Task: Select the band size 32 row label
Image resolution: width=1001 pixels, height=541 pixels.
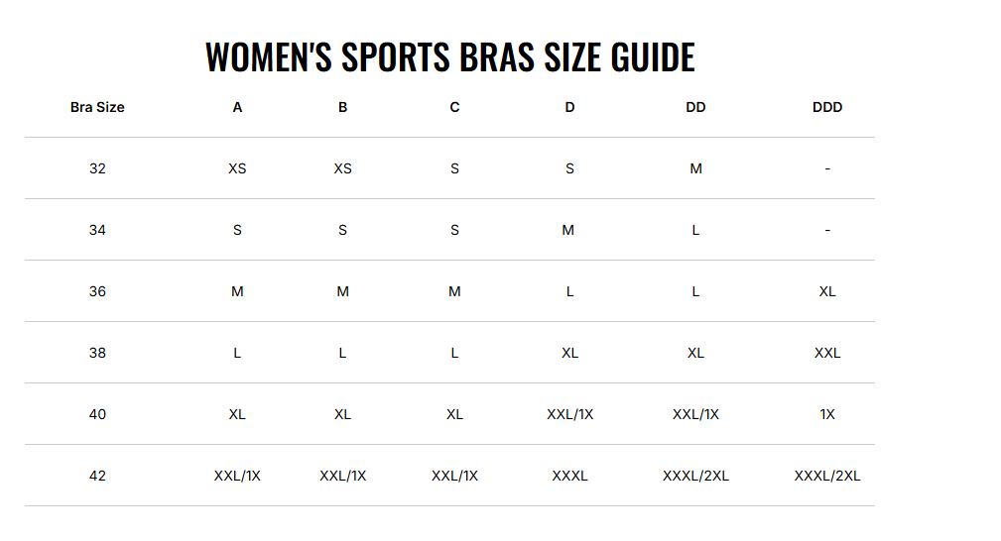Action: [x=97, y=168]
